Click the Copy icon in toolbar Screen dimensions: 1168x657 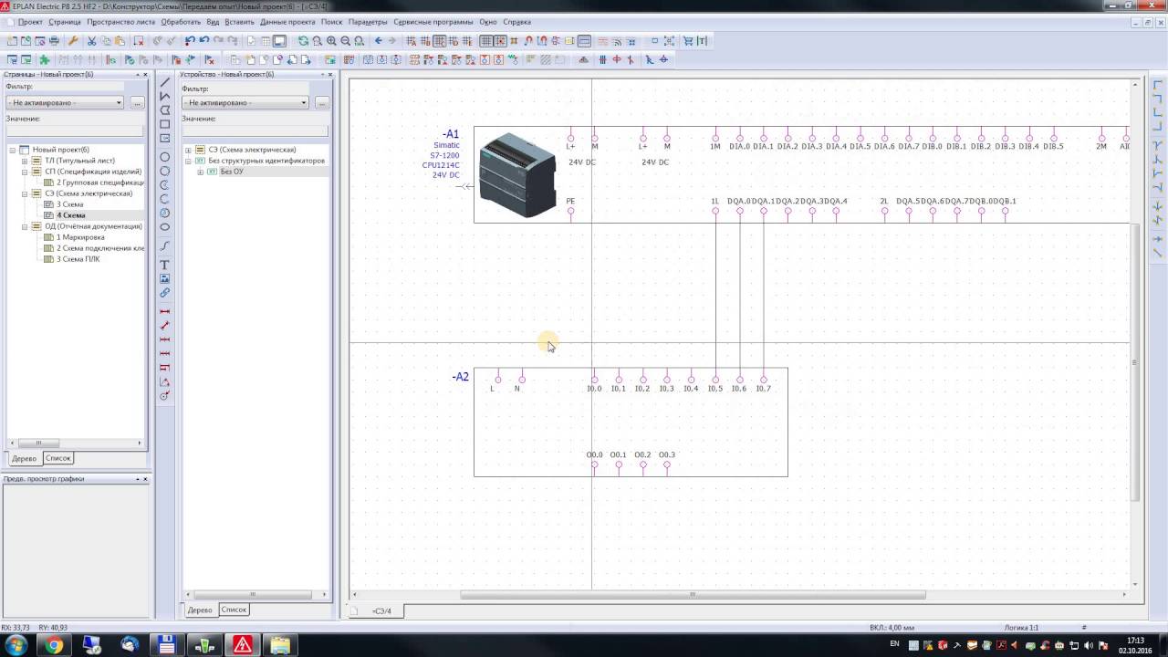106,41
